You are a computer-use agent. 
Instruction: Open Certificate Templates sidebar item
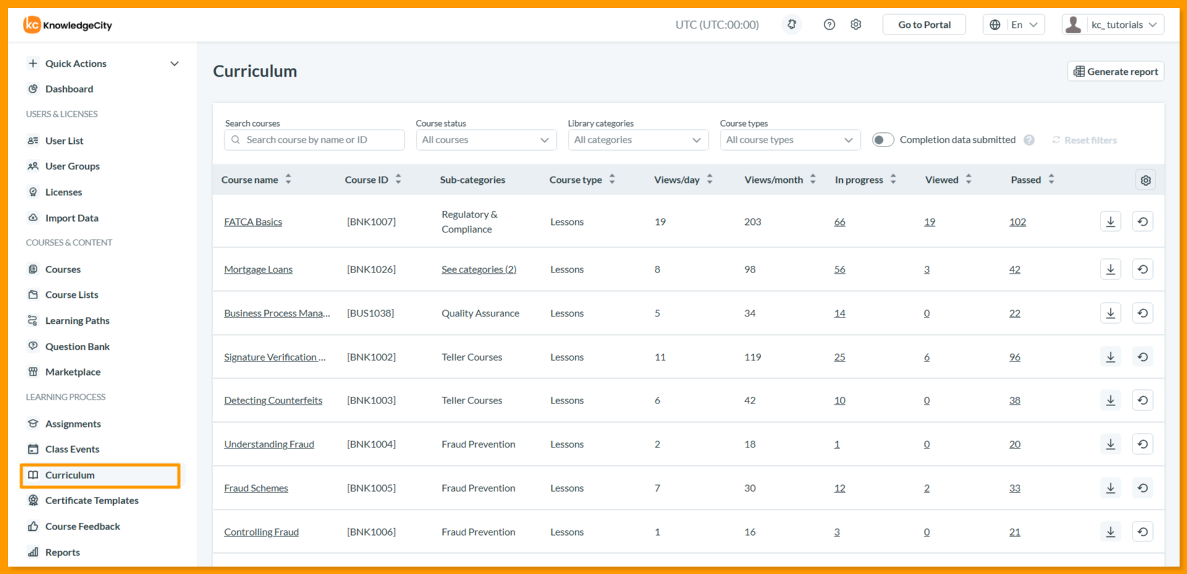[x=91, y=500]
